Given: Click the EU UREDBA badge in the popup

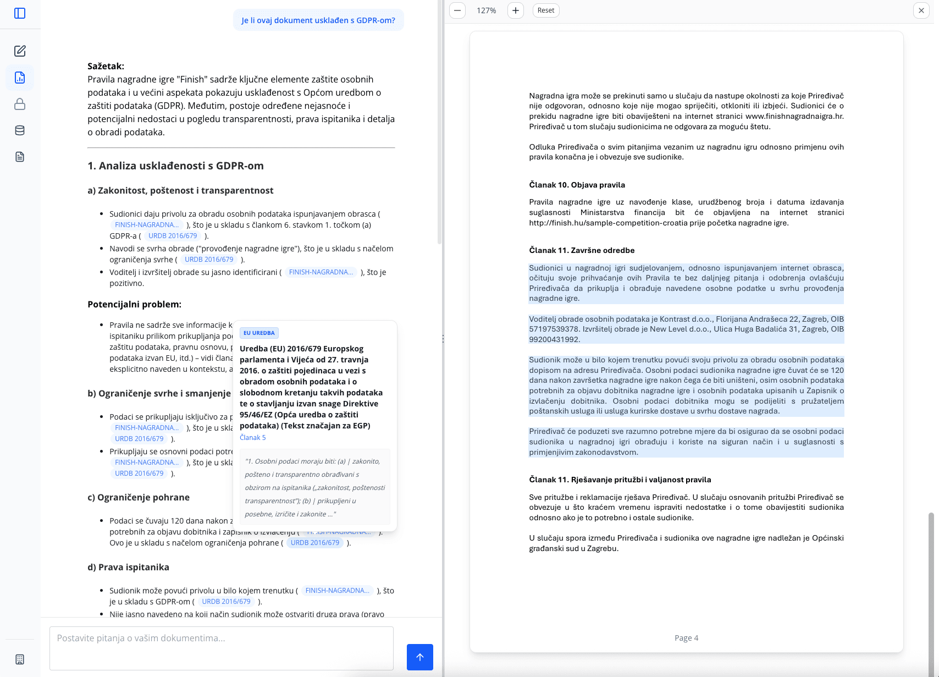Looking at the screenshot, I should tap(258, 333).
